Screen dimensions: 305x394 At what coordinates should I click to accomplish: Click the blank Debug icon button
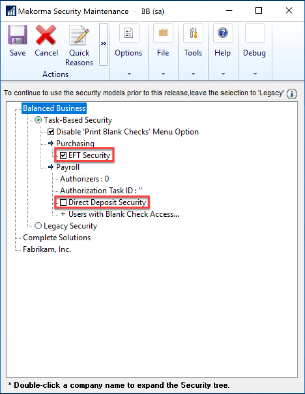tap(255, 33)
